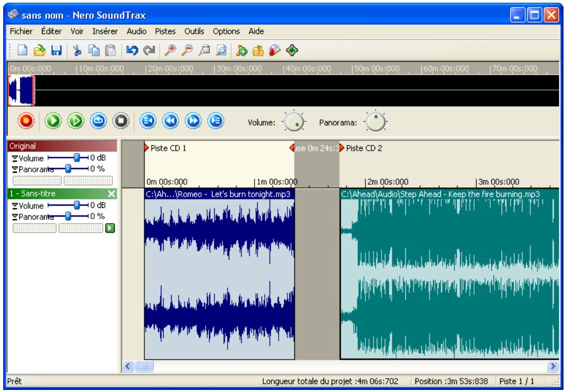
Task: Click the master Volume knob
Action: tap(294, 122)
